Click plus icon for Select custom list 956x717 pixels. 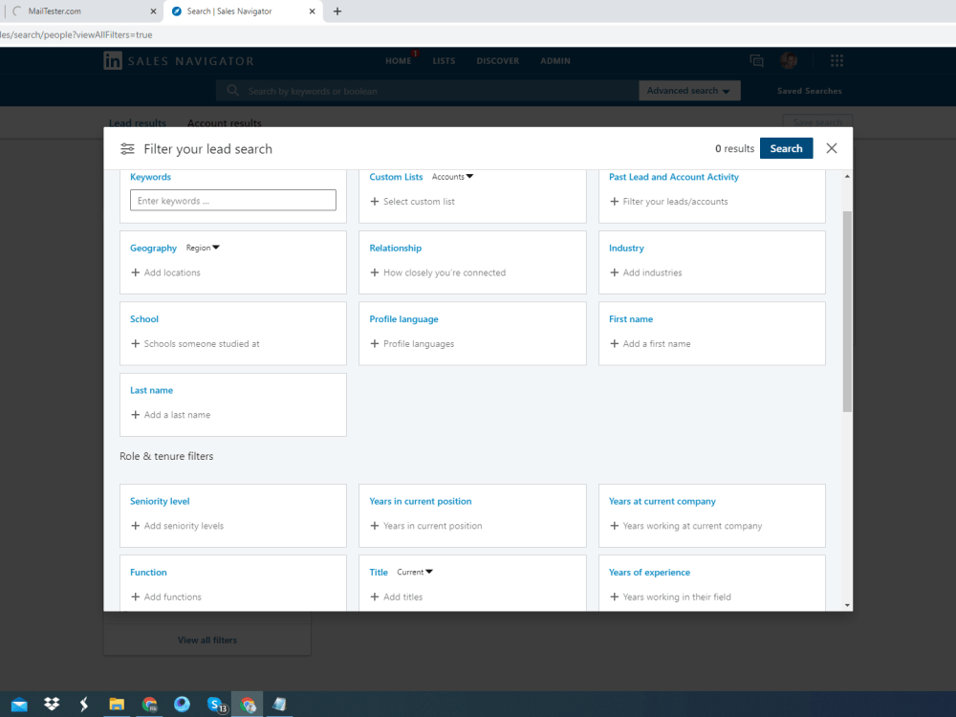[375, 201]
